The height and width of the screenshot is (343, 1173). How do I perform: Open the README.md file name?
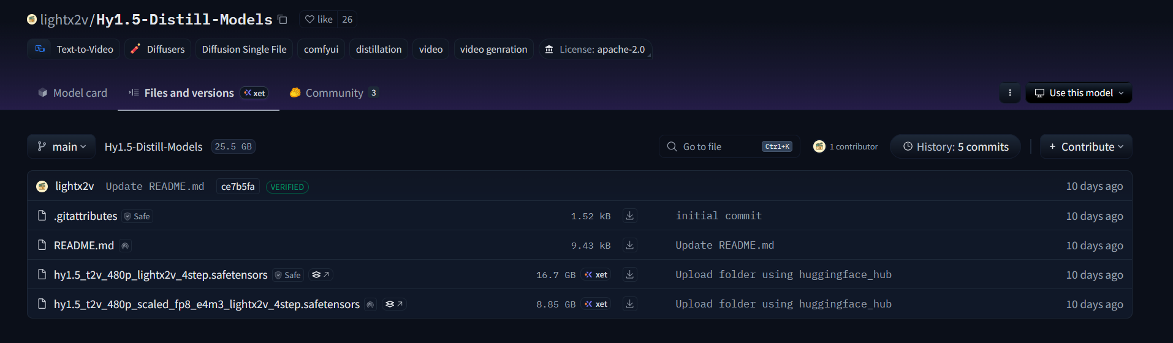click(x=84, y=245)
